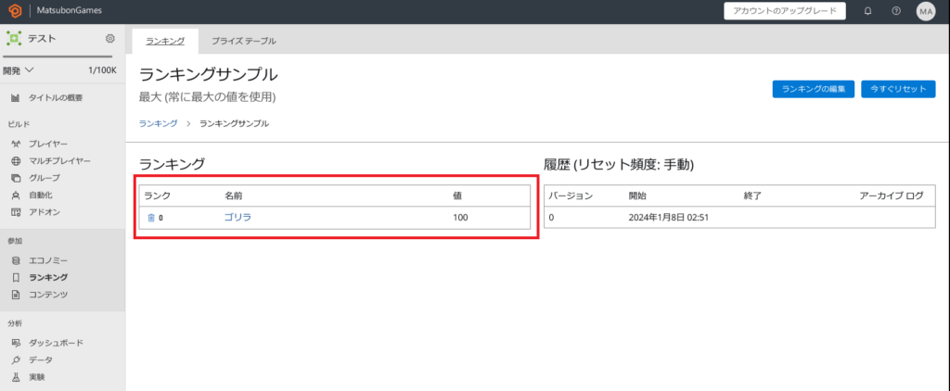The width and height of the screenshot is (950, 391).
Task: Click the ランキング bookmark icon in sidebar
Action: 17,278
